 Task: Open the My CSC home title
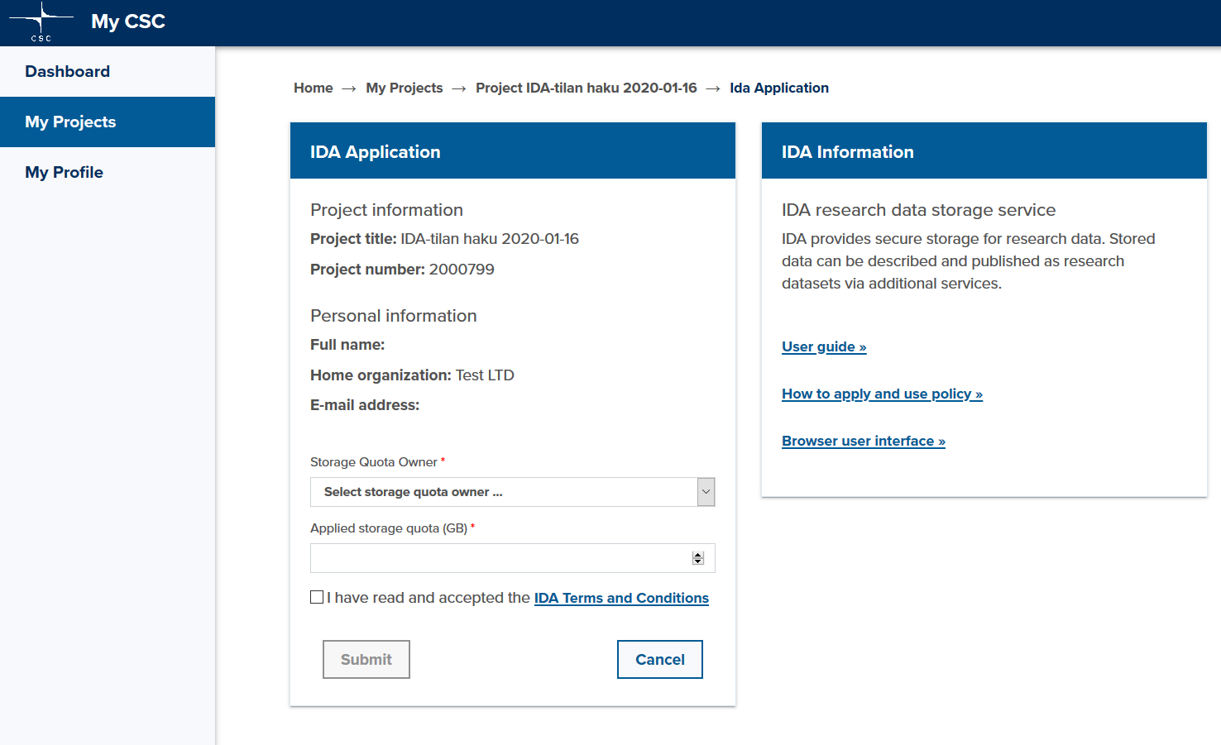point(128,21)
